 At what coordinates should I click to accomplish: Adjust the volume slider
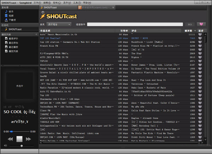[22, 146]
